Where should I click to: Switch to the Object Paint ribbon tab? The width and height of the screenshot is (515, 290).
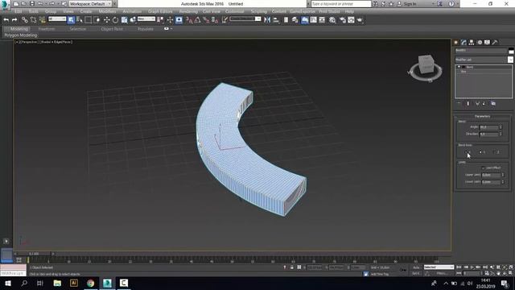point(112,29)
